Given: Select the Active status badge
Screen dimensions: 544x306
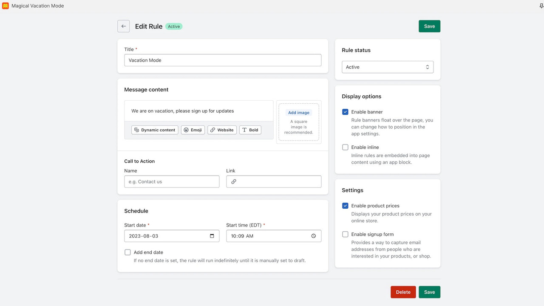Looking at the screenshot, I should click(x=174, y=26).
